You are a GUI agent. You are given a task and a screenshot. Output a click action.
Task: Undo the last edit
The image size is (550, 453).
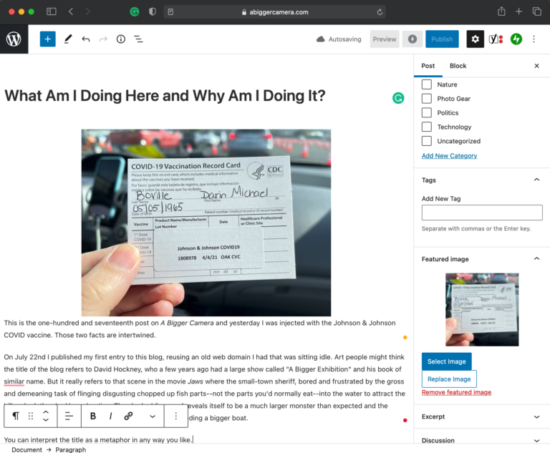[x=86, y=39]
